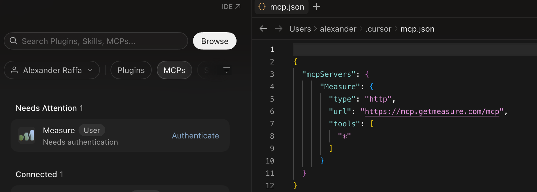
Task: Click the .cursor breadcrumb
Action: click(x=378, y=29)
